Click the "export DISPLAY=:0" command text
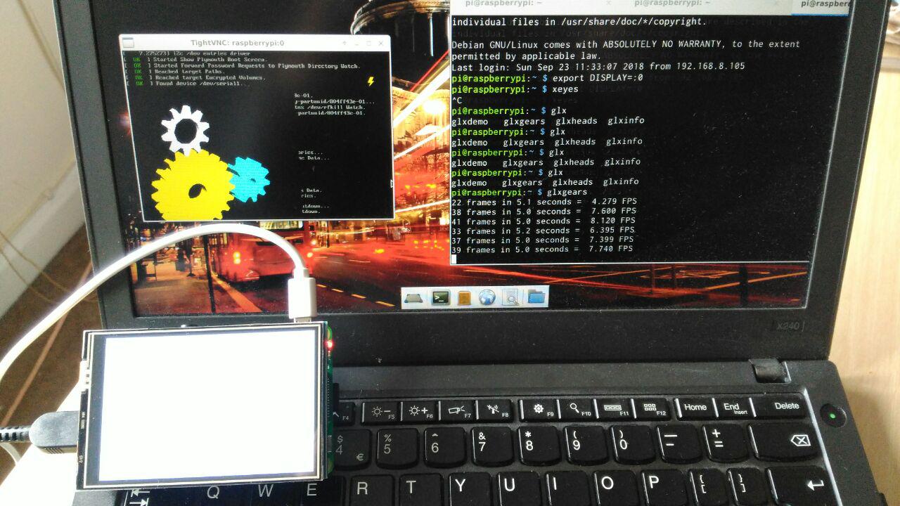 point(598,77)
